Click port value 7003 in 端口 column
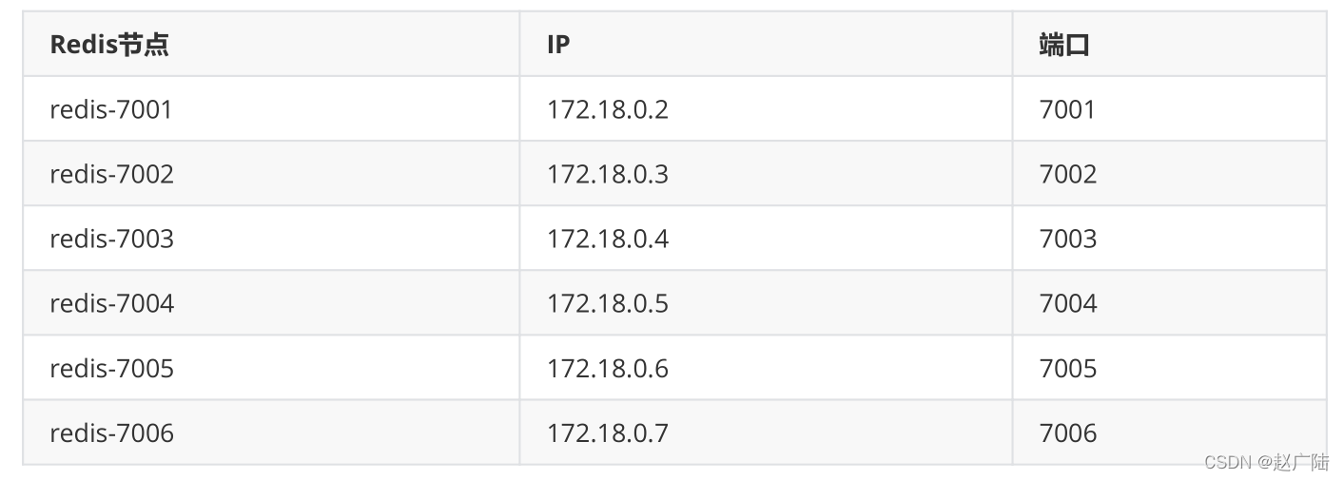The width and height of the screenshot is (1344, 480). point(1067,239)
